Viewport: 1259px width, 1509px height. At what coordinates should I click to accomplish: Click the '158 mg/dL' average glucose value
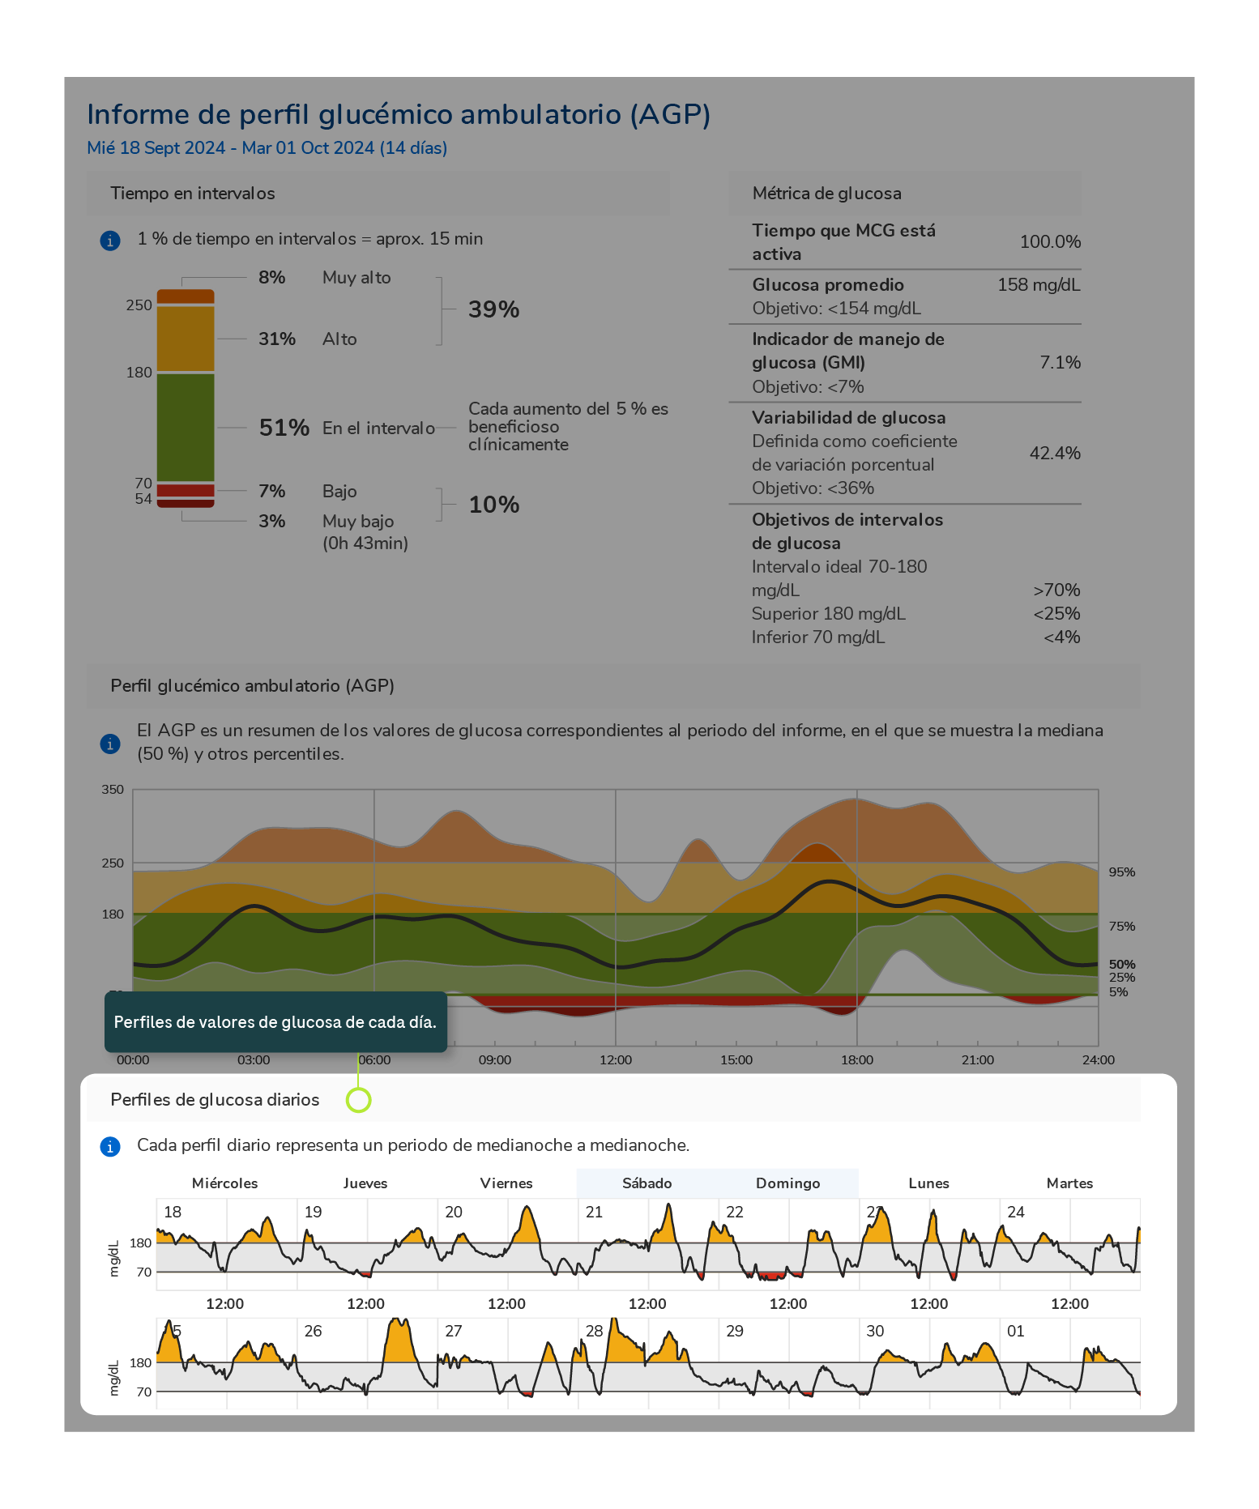(1039, 285)
